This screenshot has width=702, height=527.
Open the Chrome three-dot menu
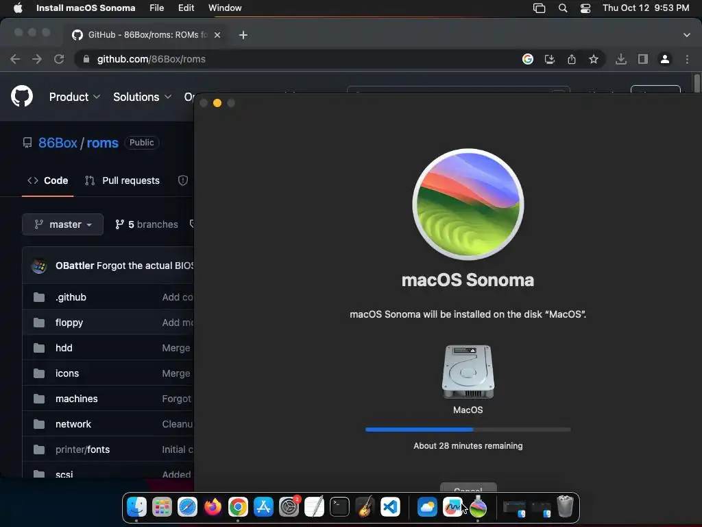(x=687, y=59)
